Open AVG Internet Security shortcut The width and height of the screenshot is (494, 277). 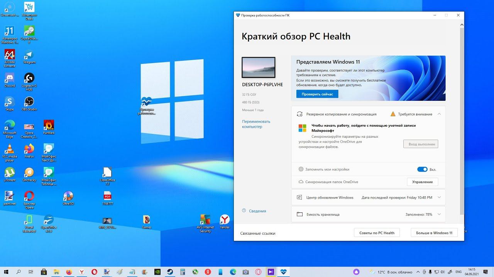(x=205, y=224)
